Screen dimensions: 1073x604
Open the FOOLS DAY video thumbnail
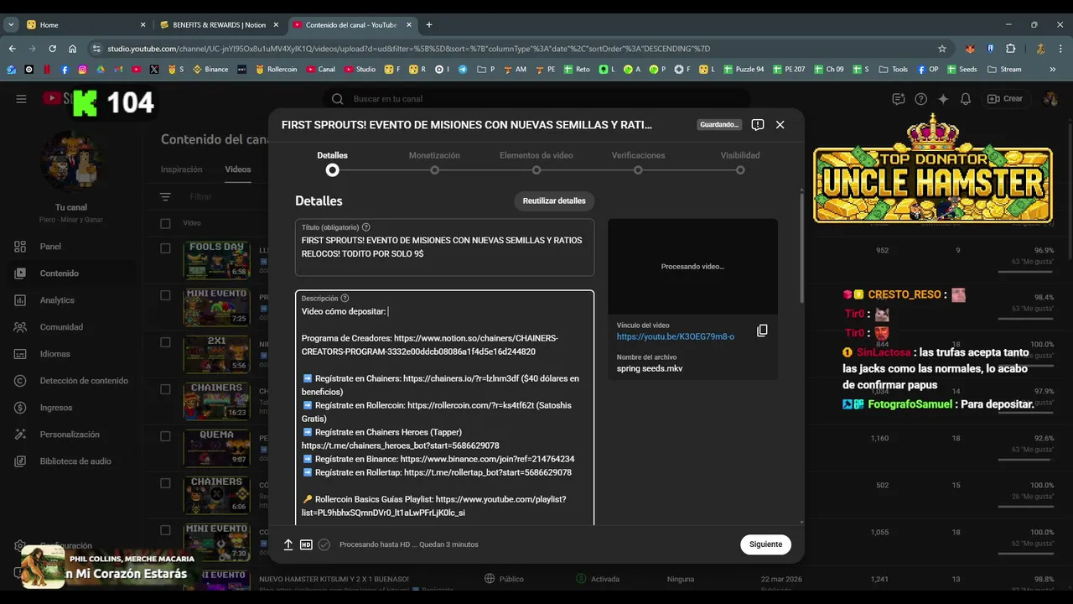[216, 261]
